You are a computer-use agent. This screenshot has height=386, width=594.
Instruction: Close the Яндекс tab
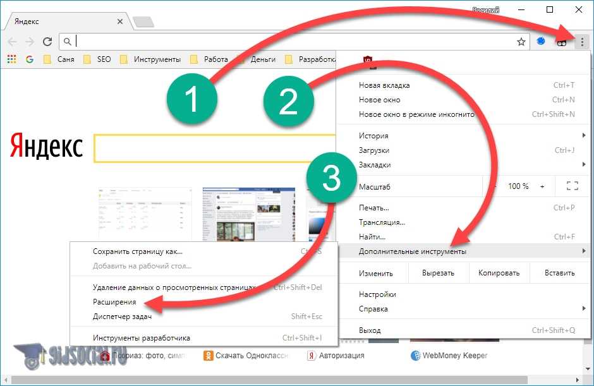point(121,21)
